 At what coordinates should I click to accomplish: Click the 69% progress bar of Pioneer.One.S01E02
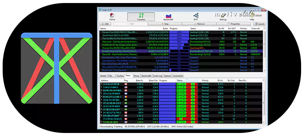[179, 48]
